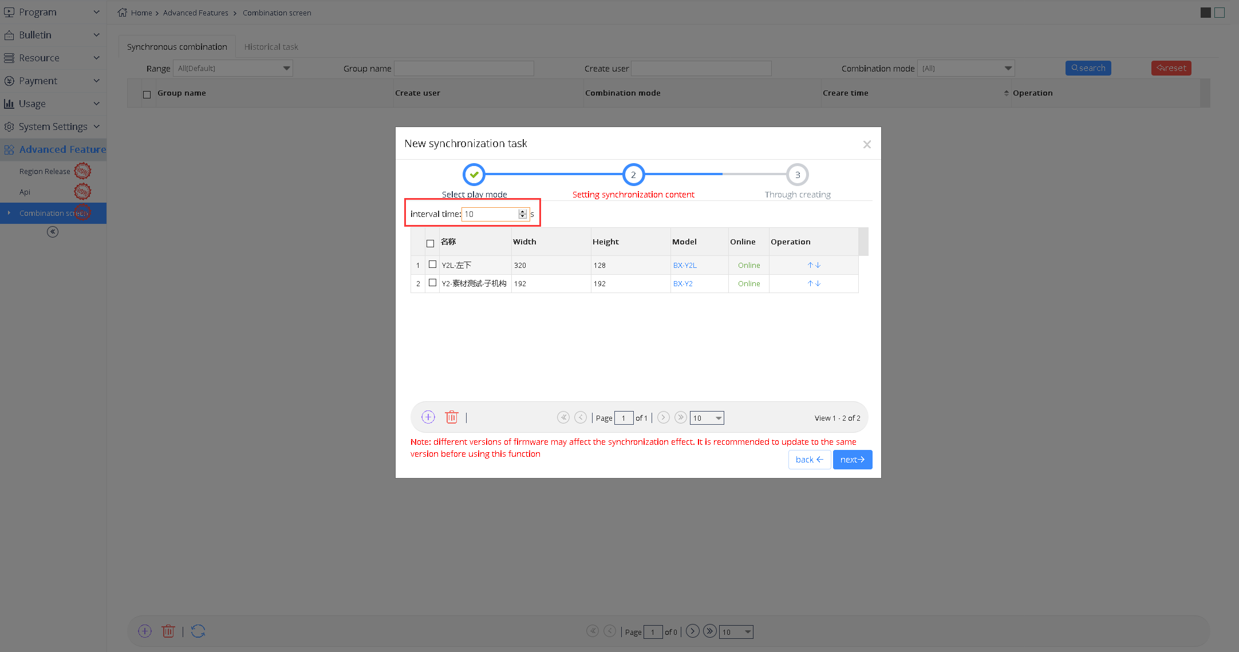This screenshot has width=1239, height=652.
Task: Click the Create user input field
Action: (701, 68)
